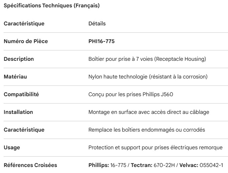Viewport: 228px width, 173px height.
Task: Click the Description row label
Action: [19, 59]
